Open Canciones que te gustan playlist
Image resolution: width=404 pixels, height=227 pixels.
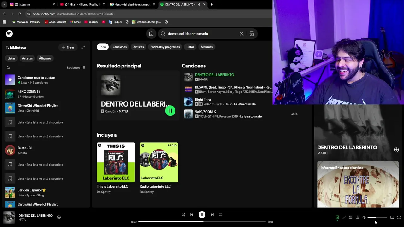[45, 80]
